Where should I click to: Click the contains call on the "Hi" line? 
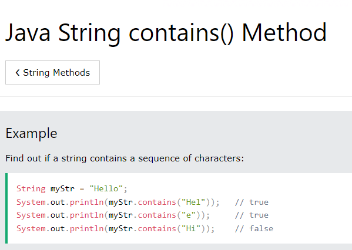157,229
